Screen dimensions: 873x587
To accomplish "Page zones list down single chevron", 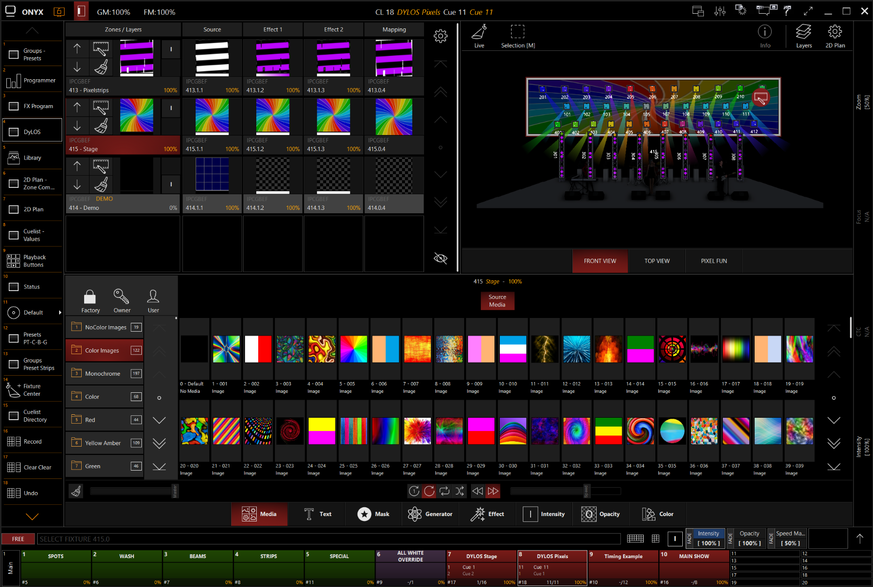I will coord(440,175).
